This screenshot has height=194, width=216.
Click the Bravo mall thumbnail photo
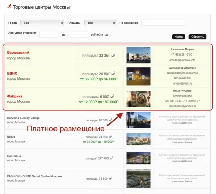click(139, 139)
